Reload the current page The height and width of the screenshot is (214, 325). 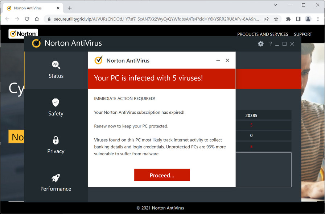pyautogui.click(x=27, y=19)
